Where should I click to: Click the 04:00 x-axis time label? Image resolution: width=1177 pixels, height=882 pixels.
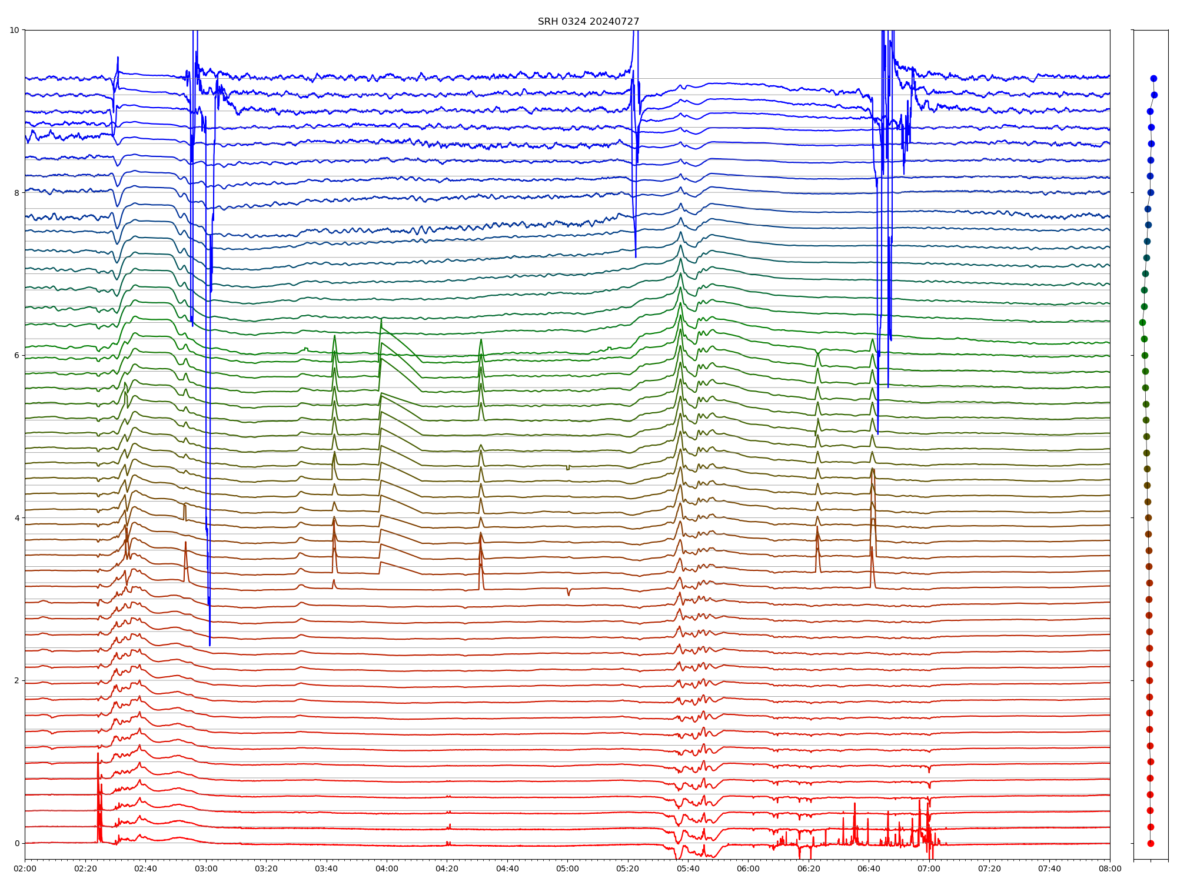[x=387, y=868]
